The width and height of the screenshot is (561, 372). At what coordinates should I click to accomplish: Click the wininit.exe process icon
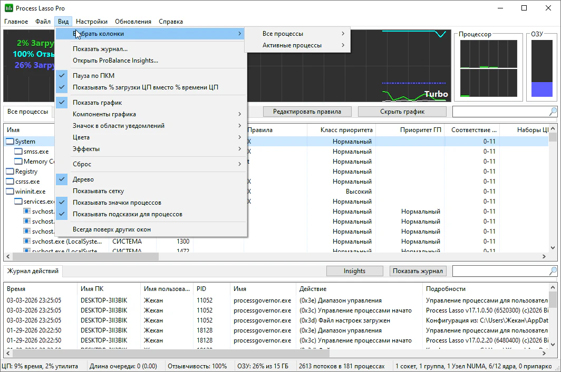(10, 192)
